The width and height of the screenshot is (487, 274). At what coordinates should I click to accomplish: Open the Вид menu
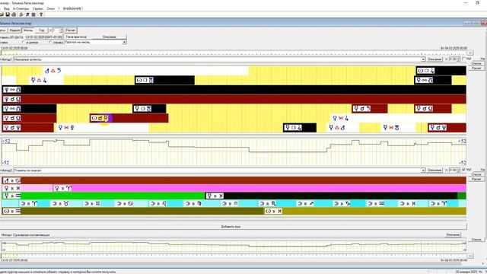[7, 8]
